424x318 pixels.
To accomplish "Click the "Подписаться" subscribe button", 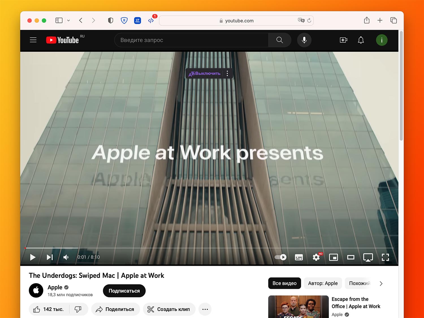I will (124, 291).
